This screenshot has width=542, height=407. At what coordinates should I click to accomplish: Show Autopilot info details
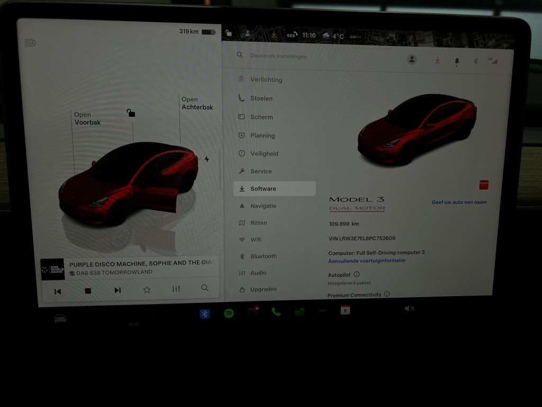point(356,275)
